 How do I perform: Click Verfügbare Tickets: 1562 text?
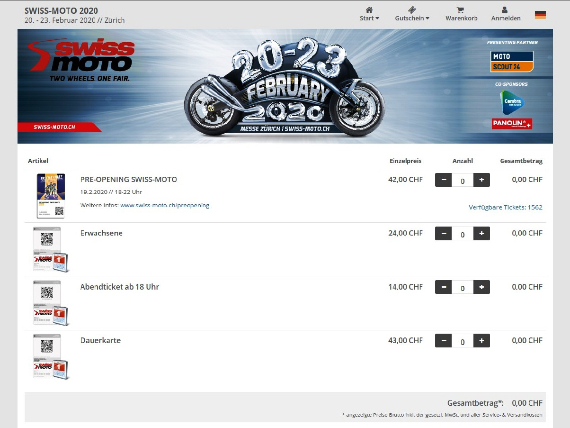click(x=506, y=207)
